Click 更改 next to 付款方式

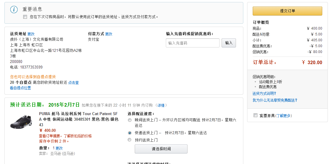109,34
